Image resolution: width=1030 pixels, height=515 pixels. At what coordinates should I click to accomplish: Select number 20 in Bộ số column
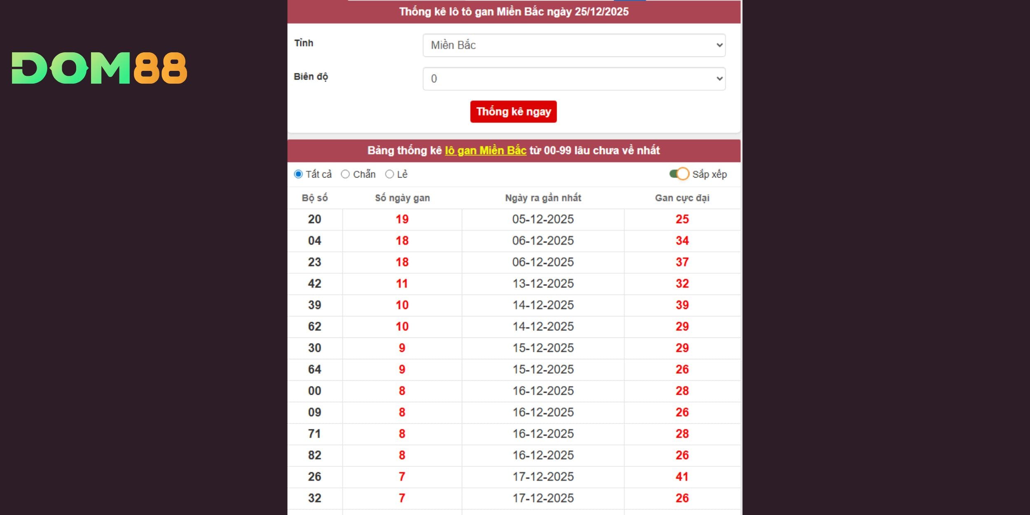click(314, 219)
